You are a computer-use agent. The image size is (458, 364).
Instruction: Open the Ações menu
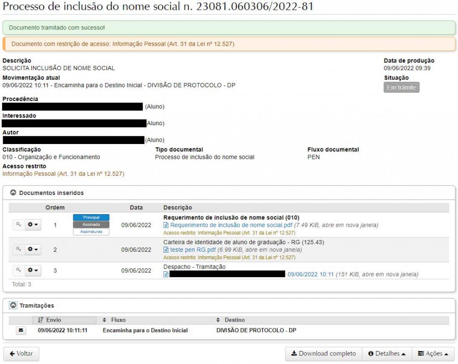coord(433,354)
